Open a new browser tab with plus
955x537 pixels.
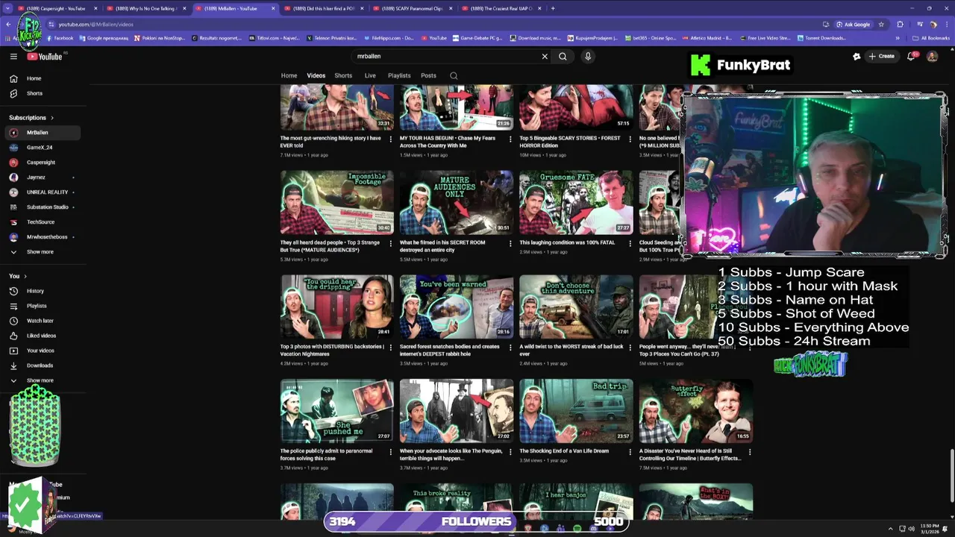point(553,8)
